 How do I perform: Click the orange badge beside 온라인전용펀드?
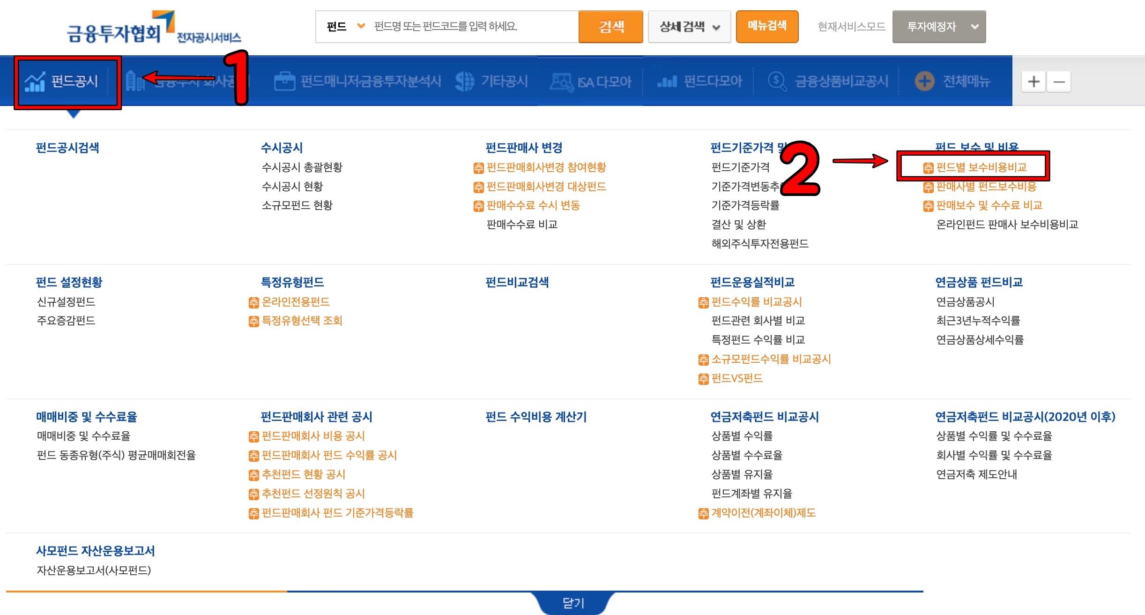click(x=253, y=302)
